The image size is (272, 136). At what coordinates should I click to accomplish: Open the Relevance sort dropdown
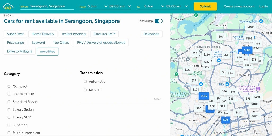[151, 34]
